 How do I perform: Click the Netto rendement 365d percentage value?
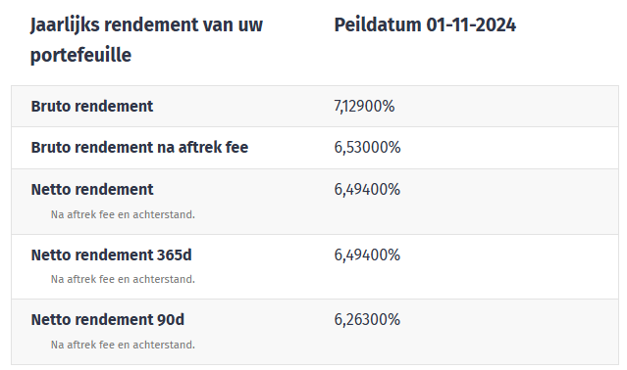[367, 254]
